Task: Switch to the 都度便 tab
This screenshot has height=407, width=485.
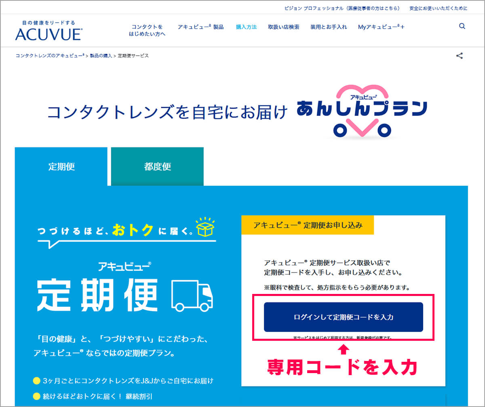Action: tap(157, 166)
